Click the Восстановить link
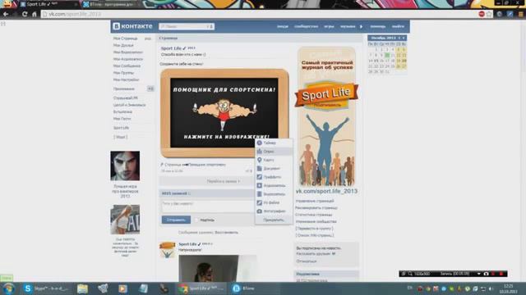 pyautogui.click(x=227, y=233)
